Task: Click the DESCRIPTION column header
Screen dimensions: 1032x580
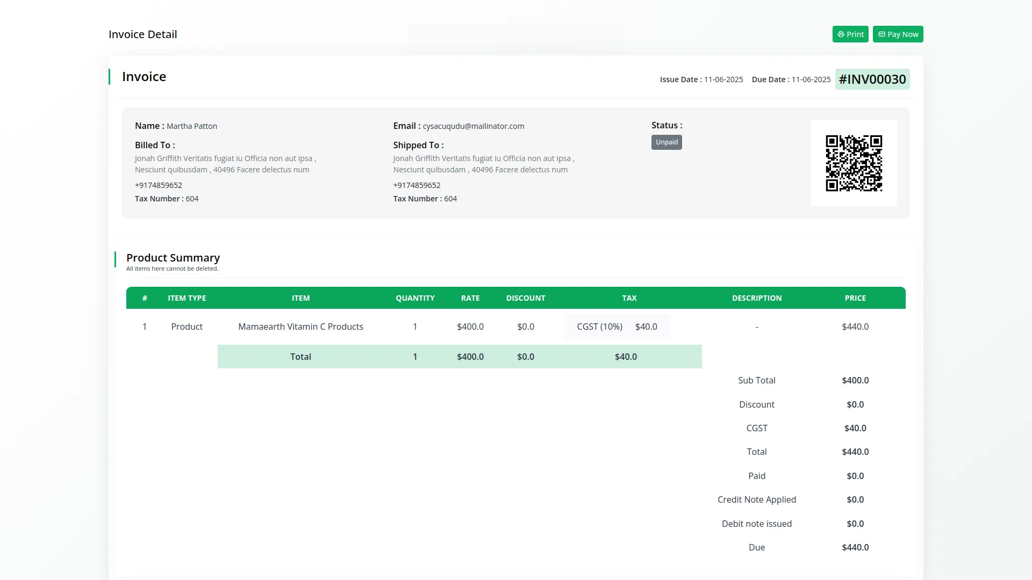Action: tap(756, 298)
